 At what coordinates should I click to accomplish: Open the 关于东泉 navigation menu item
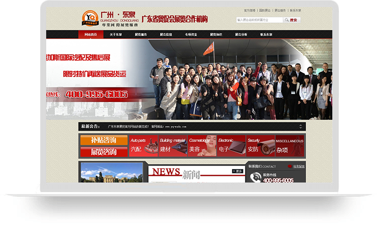point(115,34)
